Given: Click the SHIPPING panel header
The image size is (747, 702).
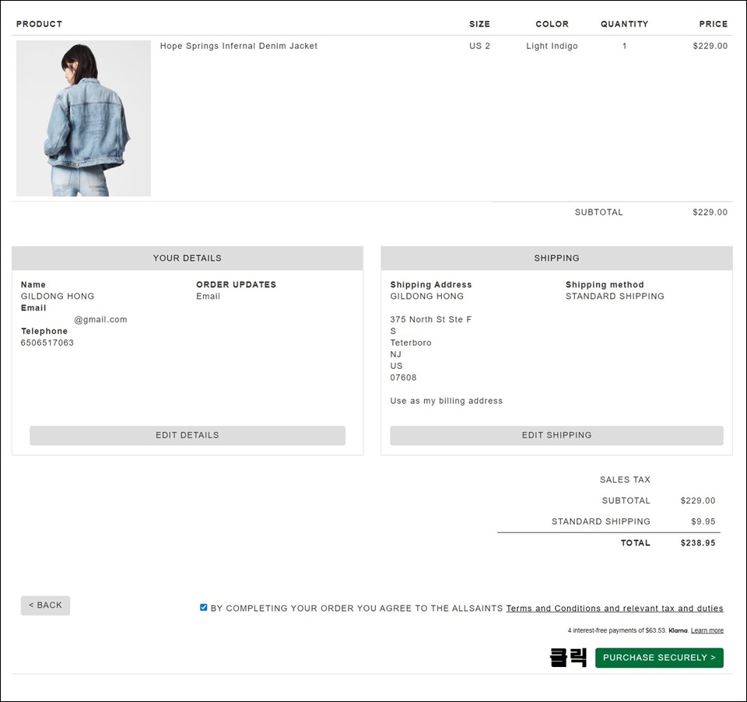Looking at the screenshot, I should click(x=556, y=258).
